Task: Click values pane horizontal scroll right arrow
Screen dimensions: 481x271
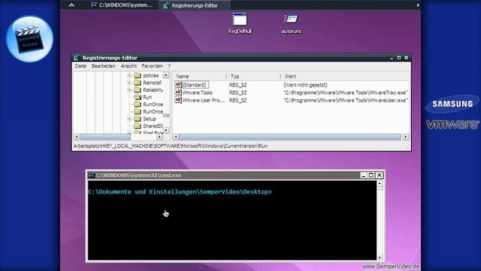Action: tap(406, 136)
